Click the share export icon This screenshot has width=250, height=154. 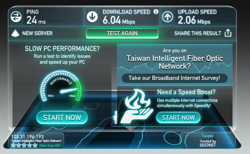228,33
